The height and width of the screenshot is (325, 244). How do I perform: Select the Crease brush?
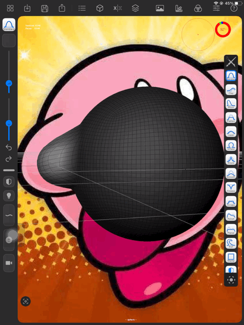(x=231, y=188)
